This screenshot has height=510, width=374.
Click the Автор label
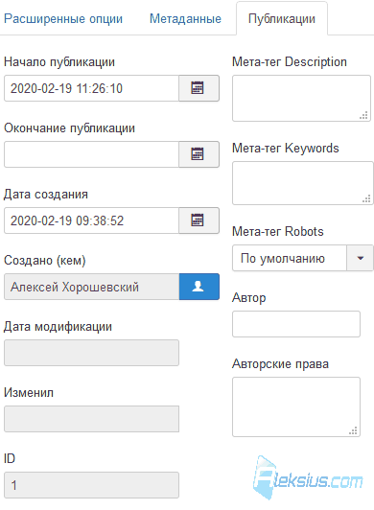249,297
